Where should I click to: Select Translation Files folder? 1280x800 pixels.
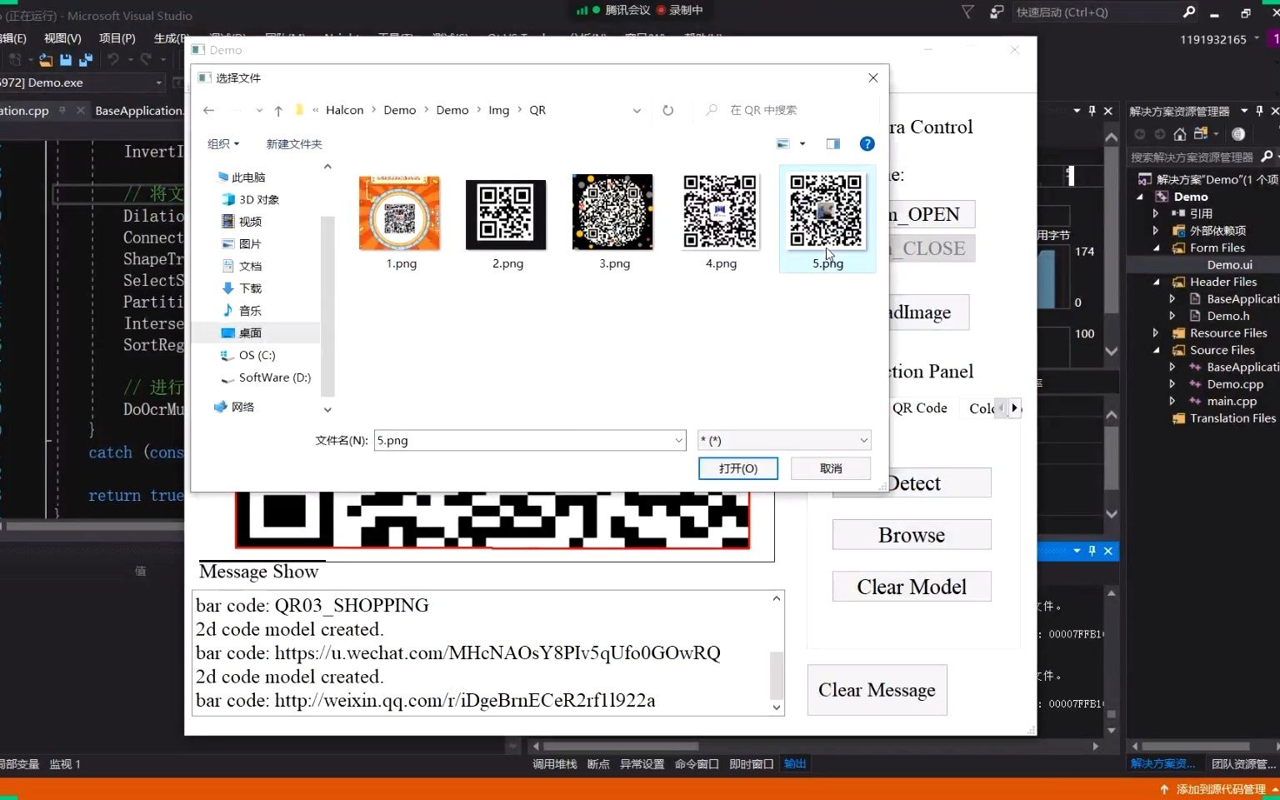[1232, 418]
